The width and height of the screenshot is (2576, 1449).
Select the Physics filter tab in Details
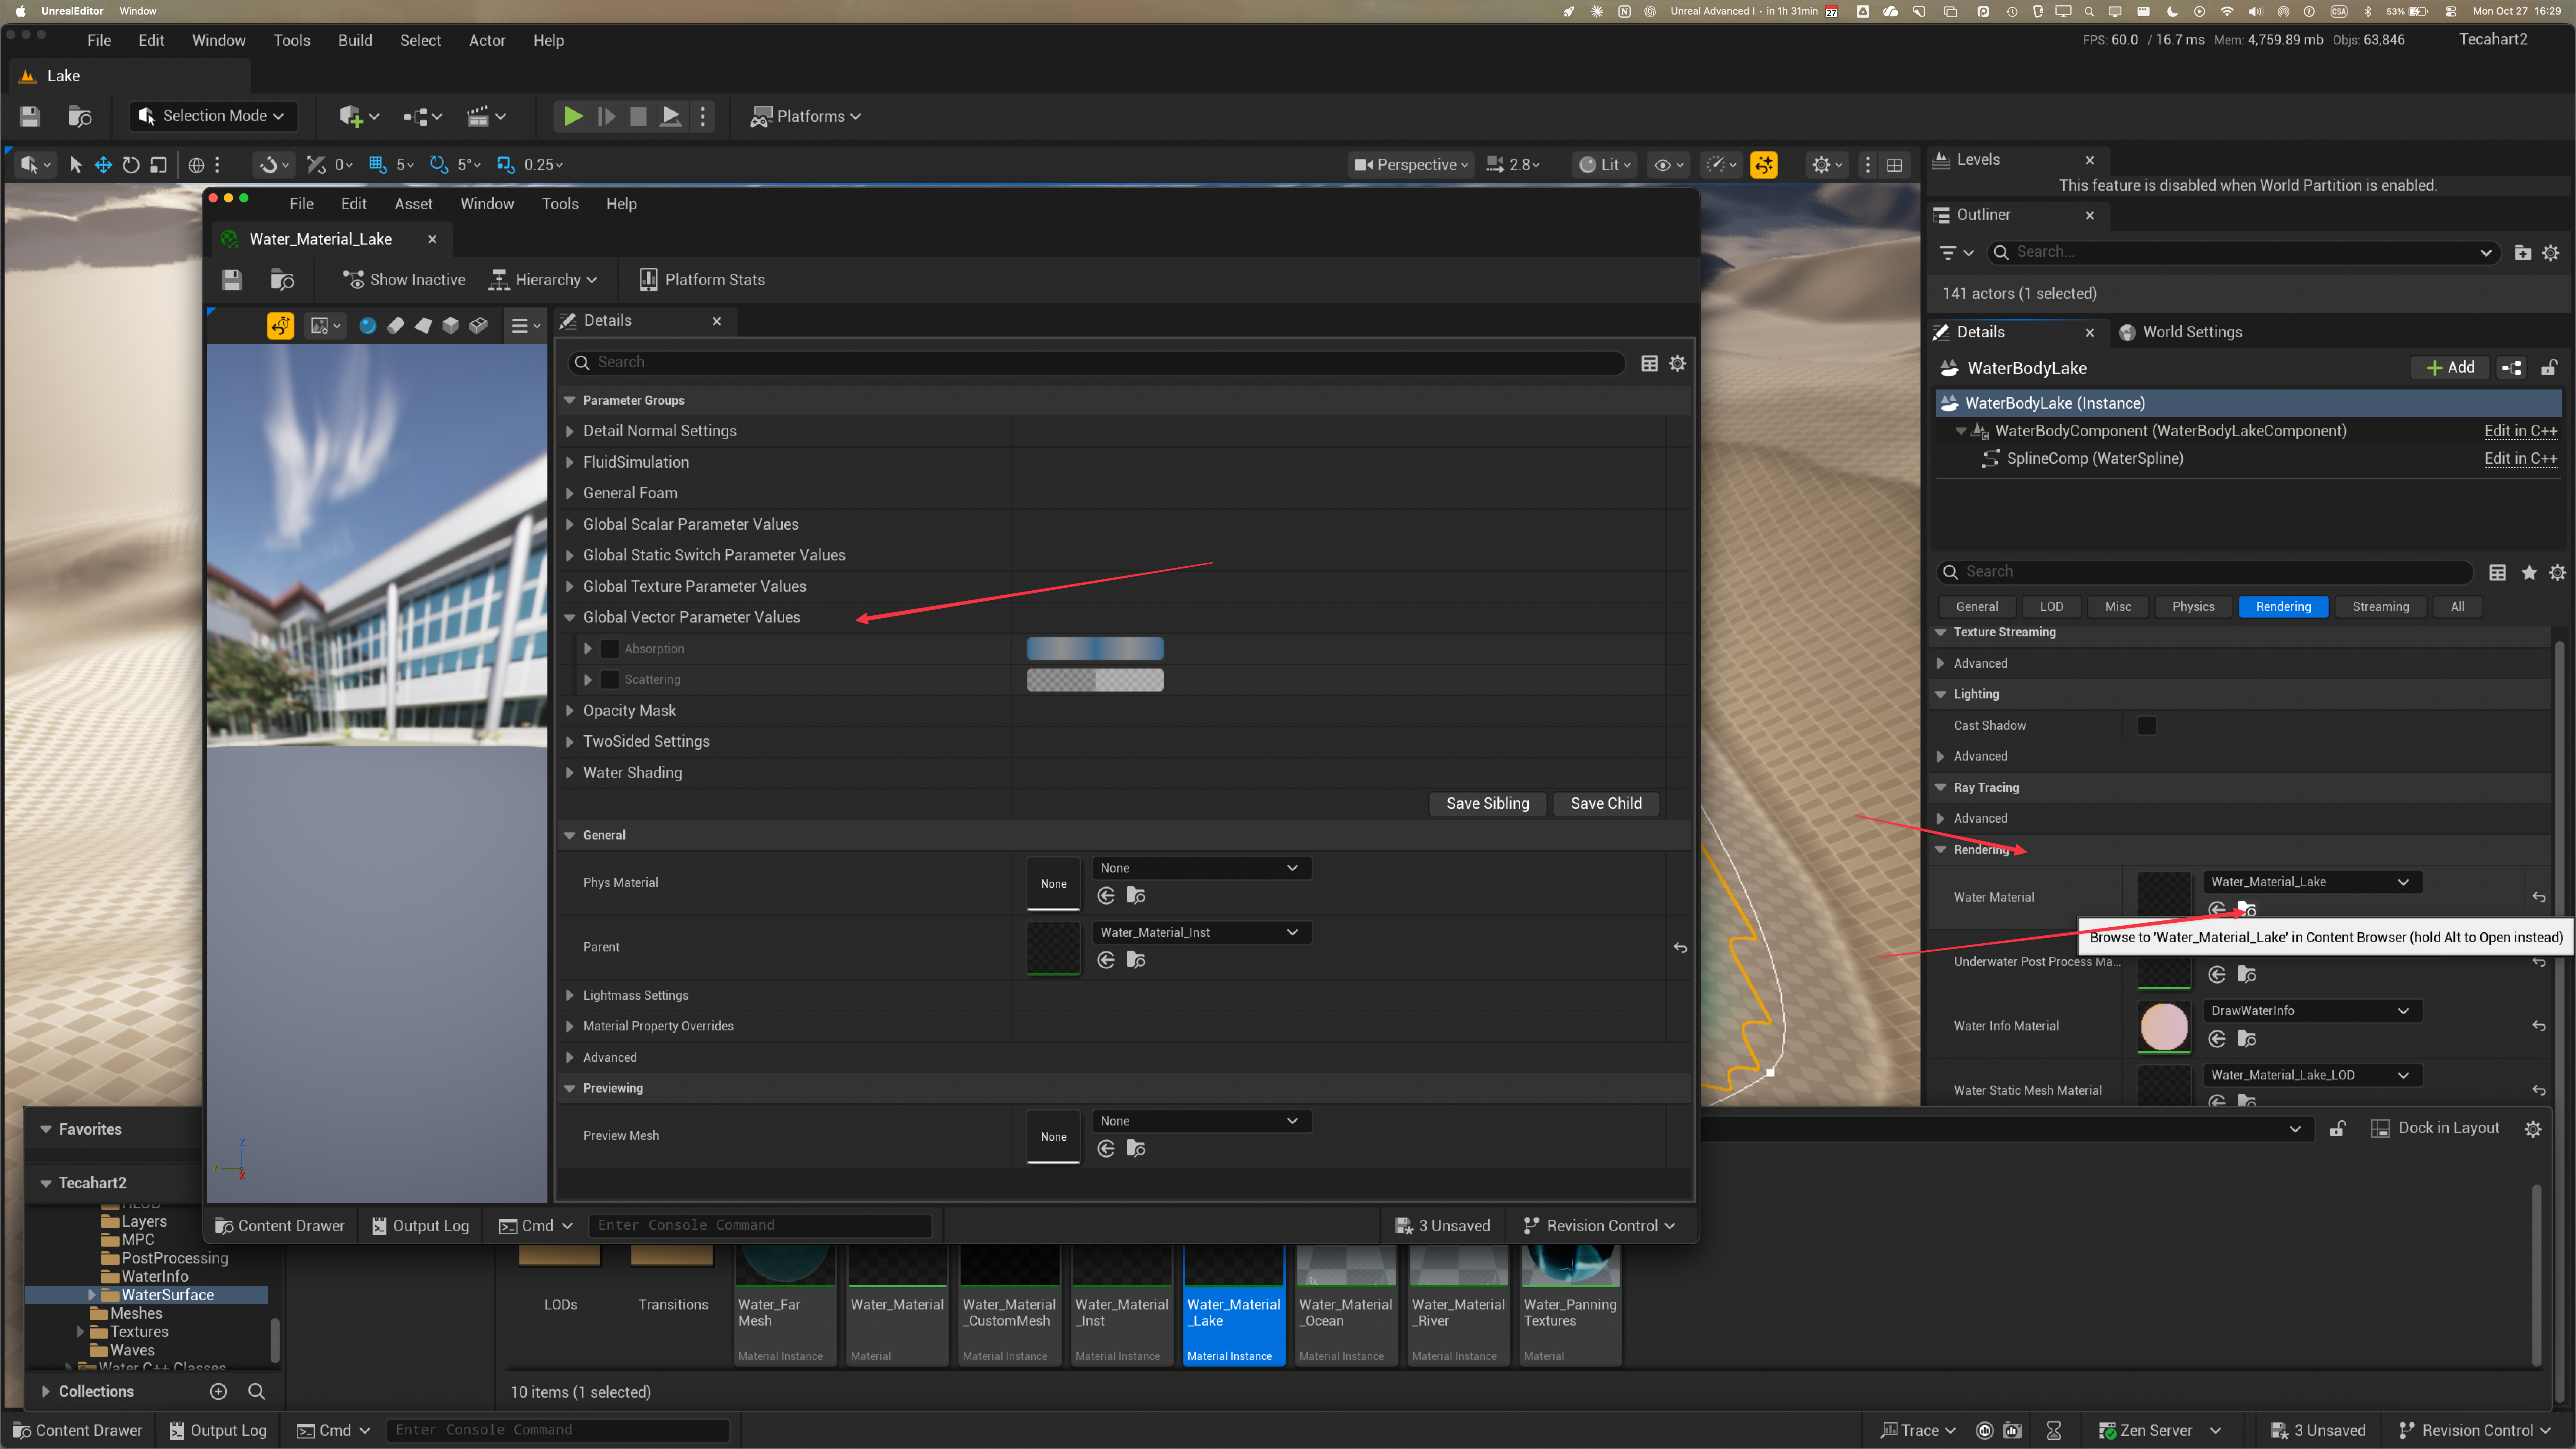(x=2193, y=607)
